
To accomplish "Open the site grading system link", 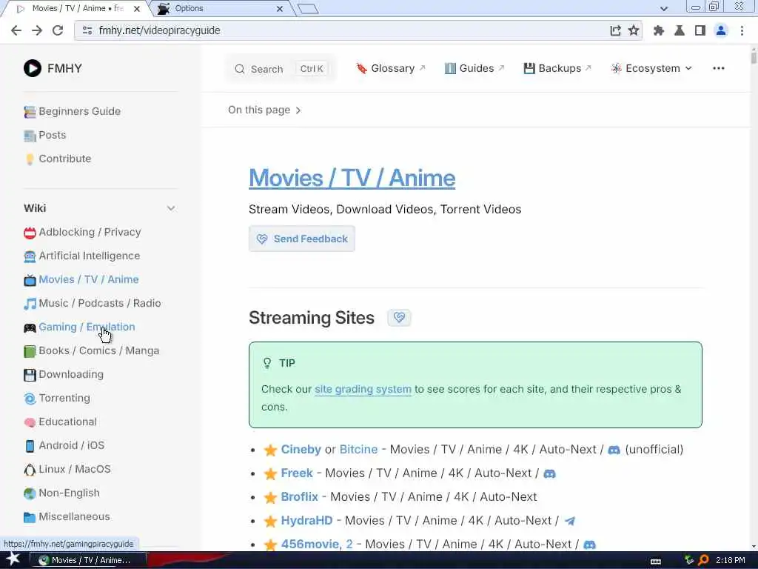I will pyautogui.click(x=363, y=389).
